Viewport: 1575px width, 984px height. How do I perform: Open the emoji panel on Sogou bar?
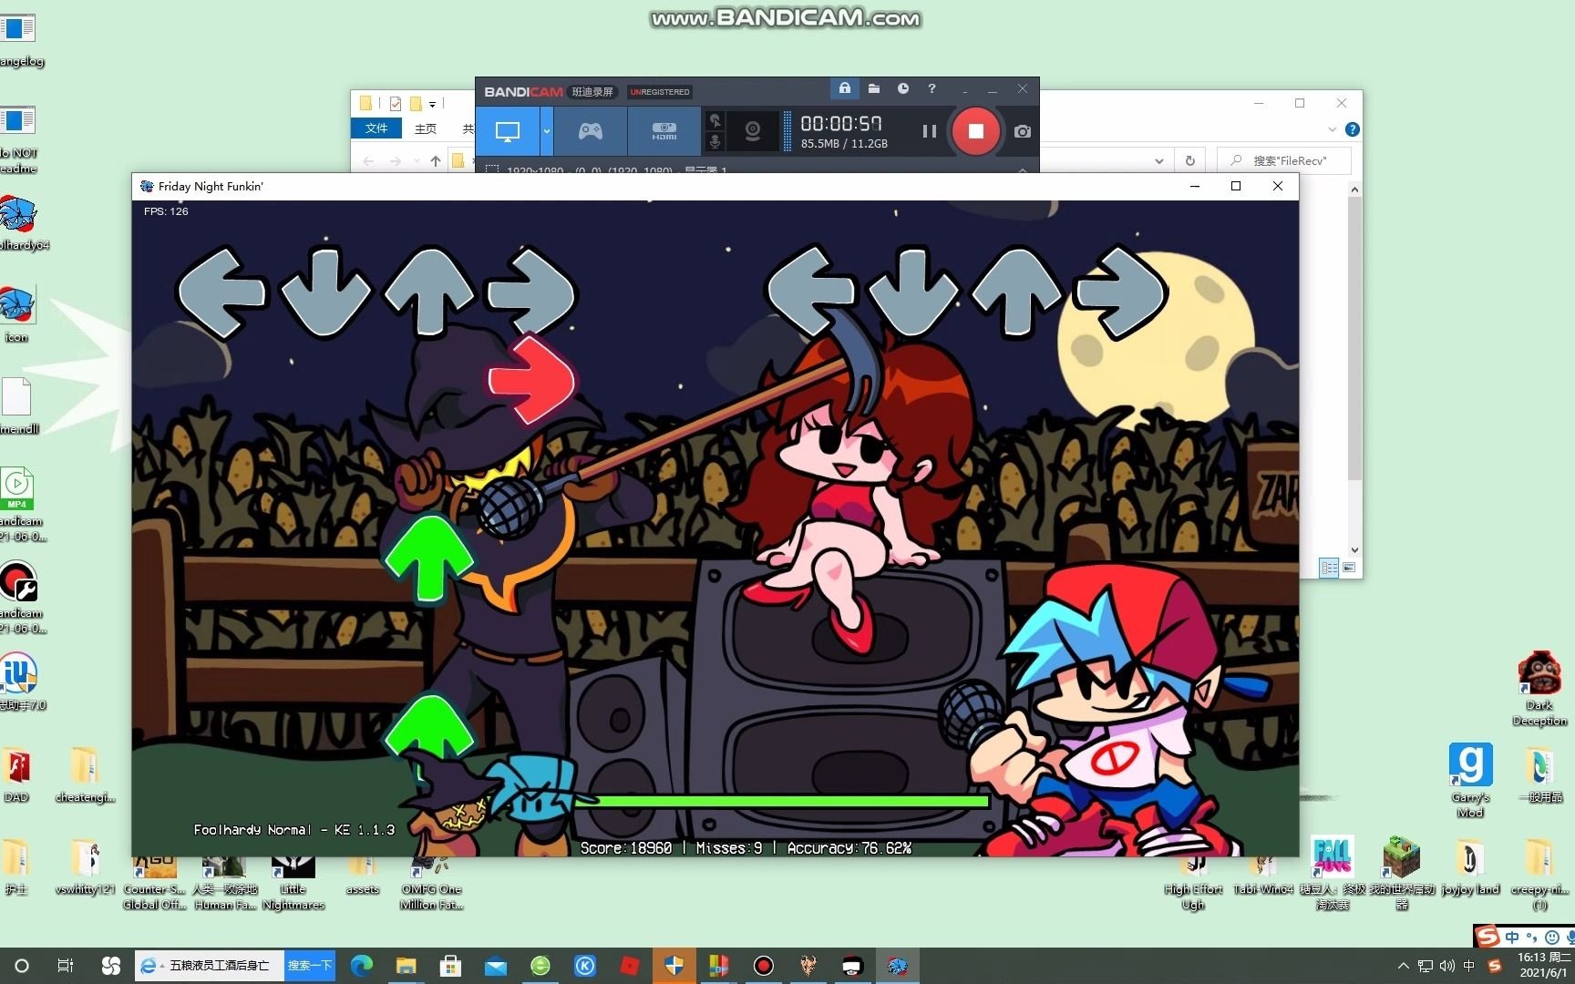click(x=1551, y=937)
